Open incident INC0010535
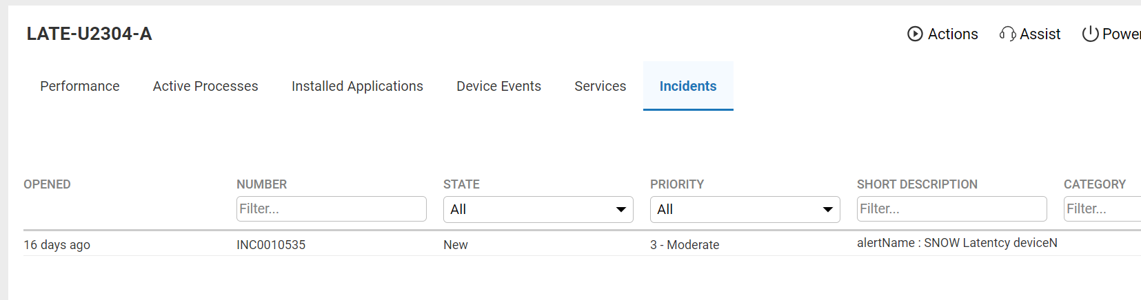The image size is (1141, 300). (x=271, y=245)
